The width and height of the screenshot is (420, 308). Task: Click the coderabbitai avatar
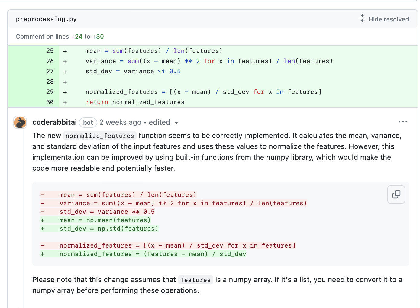pyautogui.click(x=20, y=122)
